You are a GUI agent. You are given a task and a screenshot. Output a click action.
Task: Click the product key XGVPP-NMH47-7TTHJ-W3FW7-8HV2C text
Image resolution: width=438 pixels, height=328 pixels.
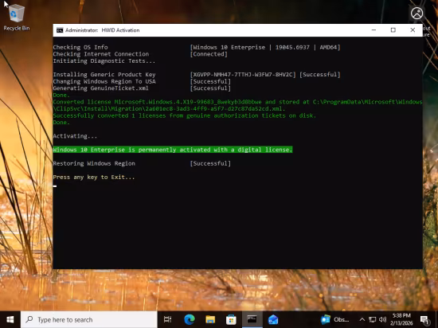click(243, 75)
